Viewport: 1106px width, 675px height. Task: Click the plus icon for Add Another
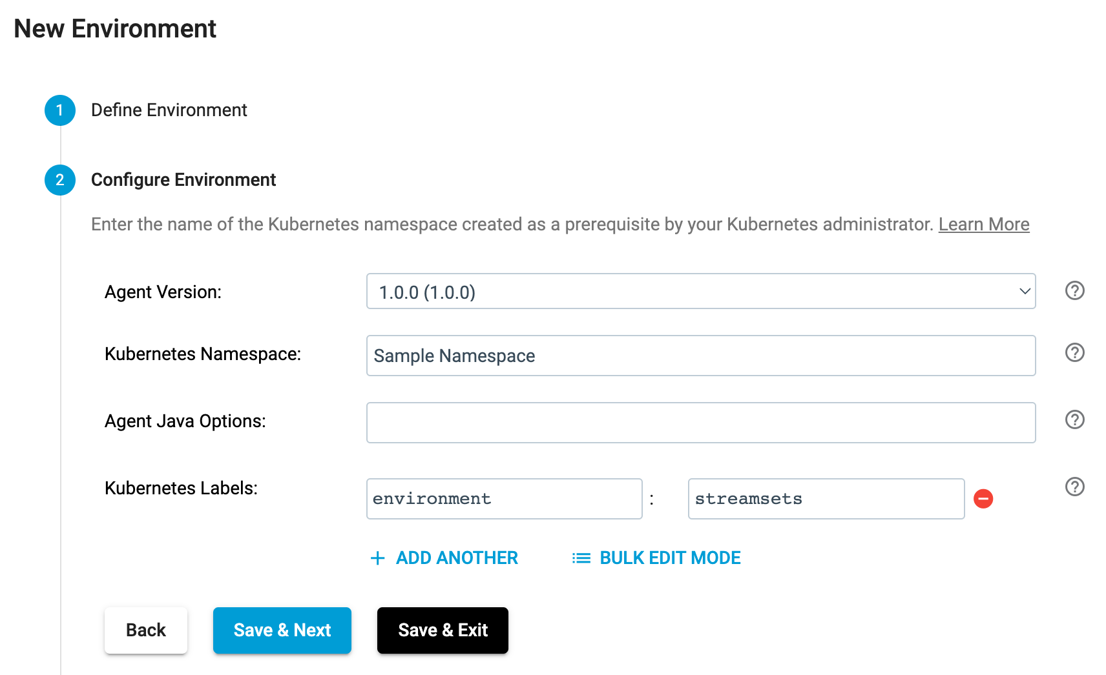(x=378, y=558)
